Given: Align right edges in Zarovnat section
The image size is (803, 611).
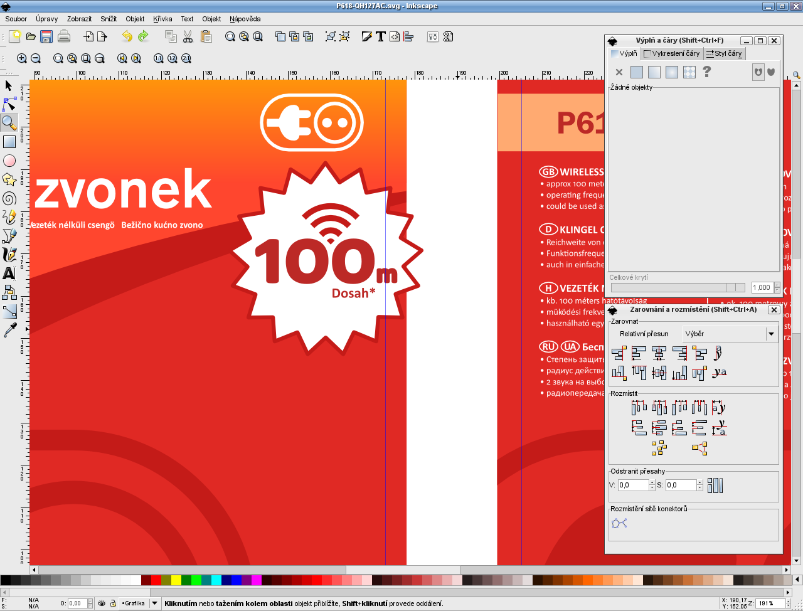Looking at the screenshot, I should (x=679, y=353).
